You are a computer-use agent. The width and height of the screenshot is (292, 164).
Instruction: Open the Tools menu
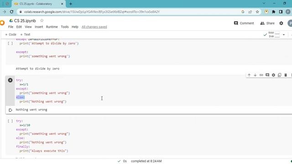click(65, 27)
